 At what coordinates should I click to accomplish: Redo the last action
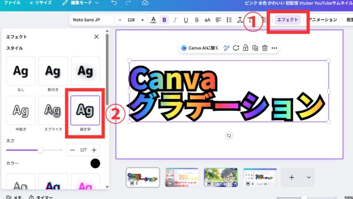[x=128, y=3]
